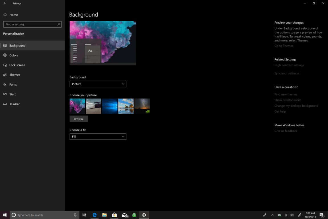Show hidden system tray icons
This screenshot has width=328, height=219.
272,215
